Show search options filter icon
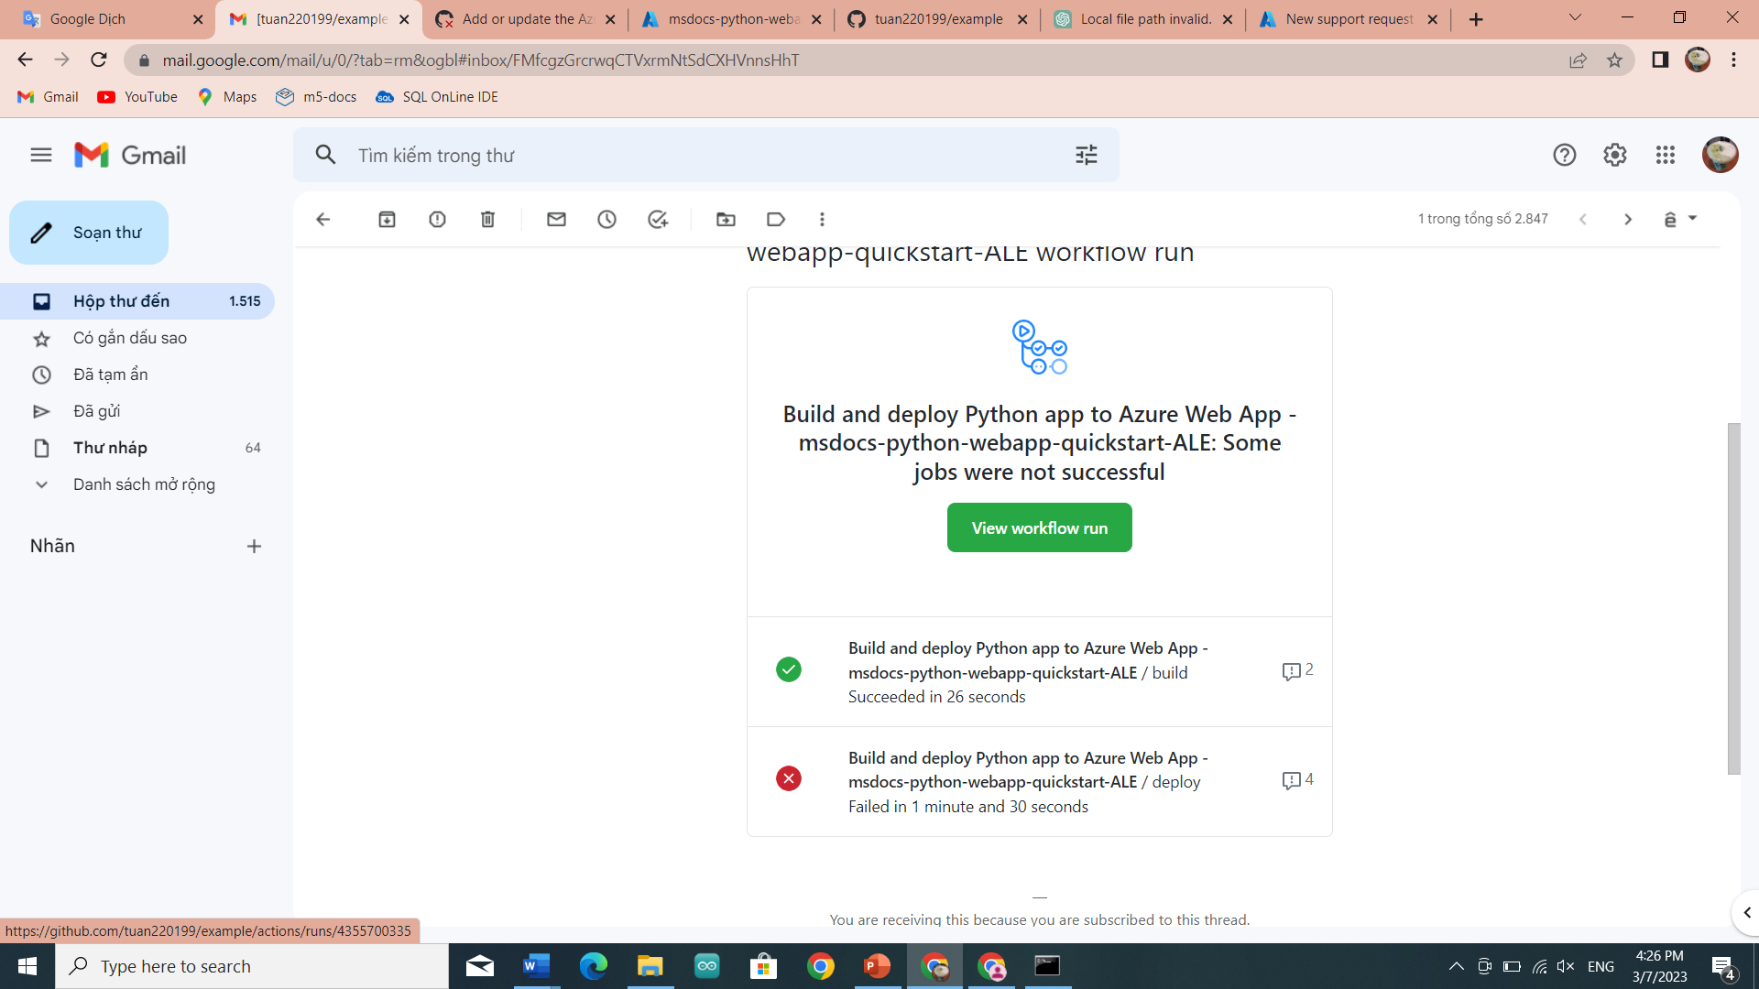 pyautogui.click(x=1087, y=155)
